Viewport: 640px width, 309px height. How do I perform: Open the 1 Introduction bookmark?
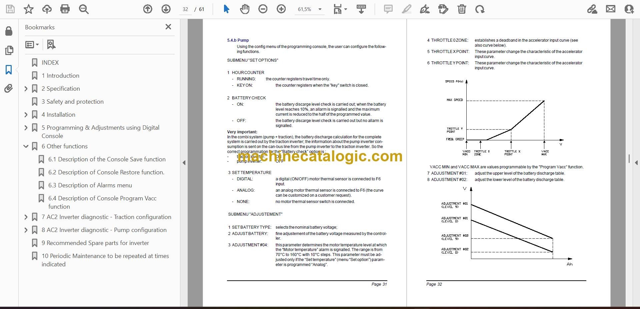60,76
